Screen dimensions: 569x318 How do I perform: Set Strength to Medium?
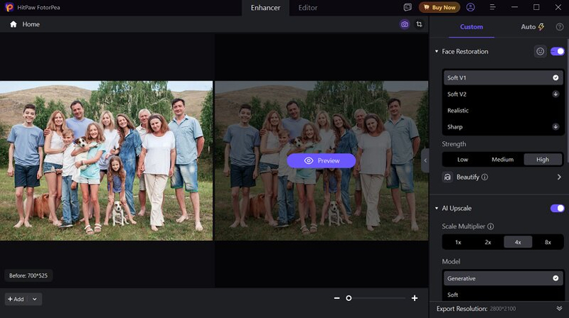[502, 160]
